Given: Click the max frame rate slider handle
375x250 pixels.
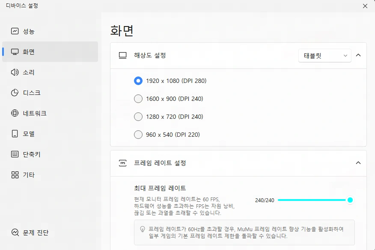Looking at the screenshot, I should pyautogui.click(x=350, y=200).
